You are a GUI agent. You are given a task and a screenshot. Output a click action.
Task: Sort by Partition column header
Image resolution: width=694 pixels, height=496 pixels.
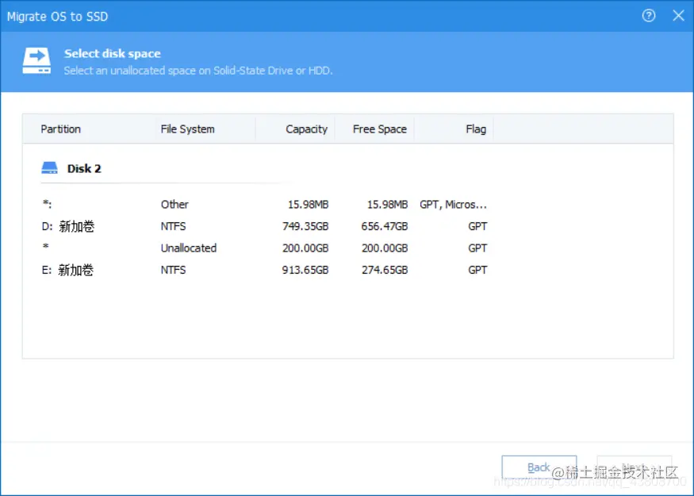[60, 129]
